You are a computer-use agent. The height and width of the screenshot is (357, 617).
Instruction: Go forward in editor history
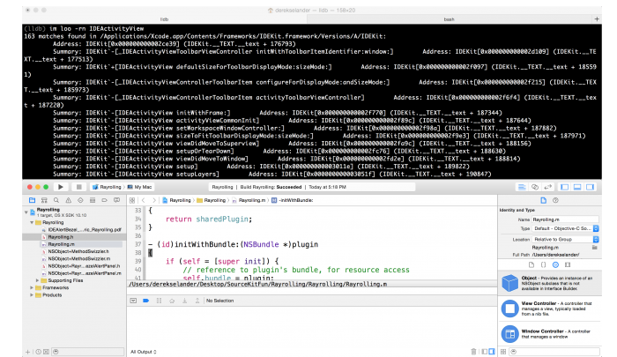154,200
